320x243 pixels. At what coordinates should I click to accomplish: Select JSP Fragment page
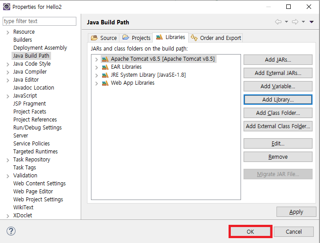tap(30, 104)
